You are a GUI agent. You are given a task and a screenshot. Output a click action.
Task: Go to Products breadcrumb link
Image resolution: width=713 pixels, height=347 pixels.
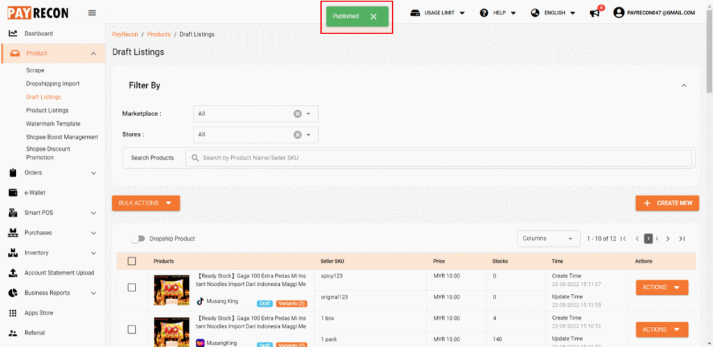159,34
